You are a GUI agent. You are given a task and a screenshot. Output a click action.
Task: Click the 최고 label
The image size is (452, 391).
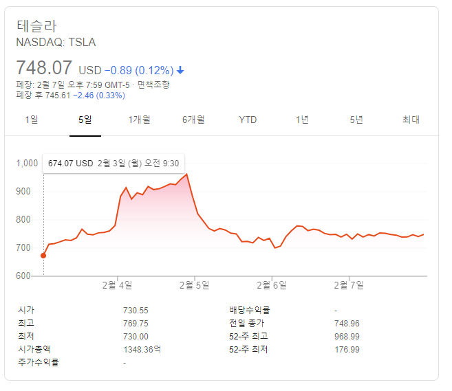click(26, 323)
